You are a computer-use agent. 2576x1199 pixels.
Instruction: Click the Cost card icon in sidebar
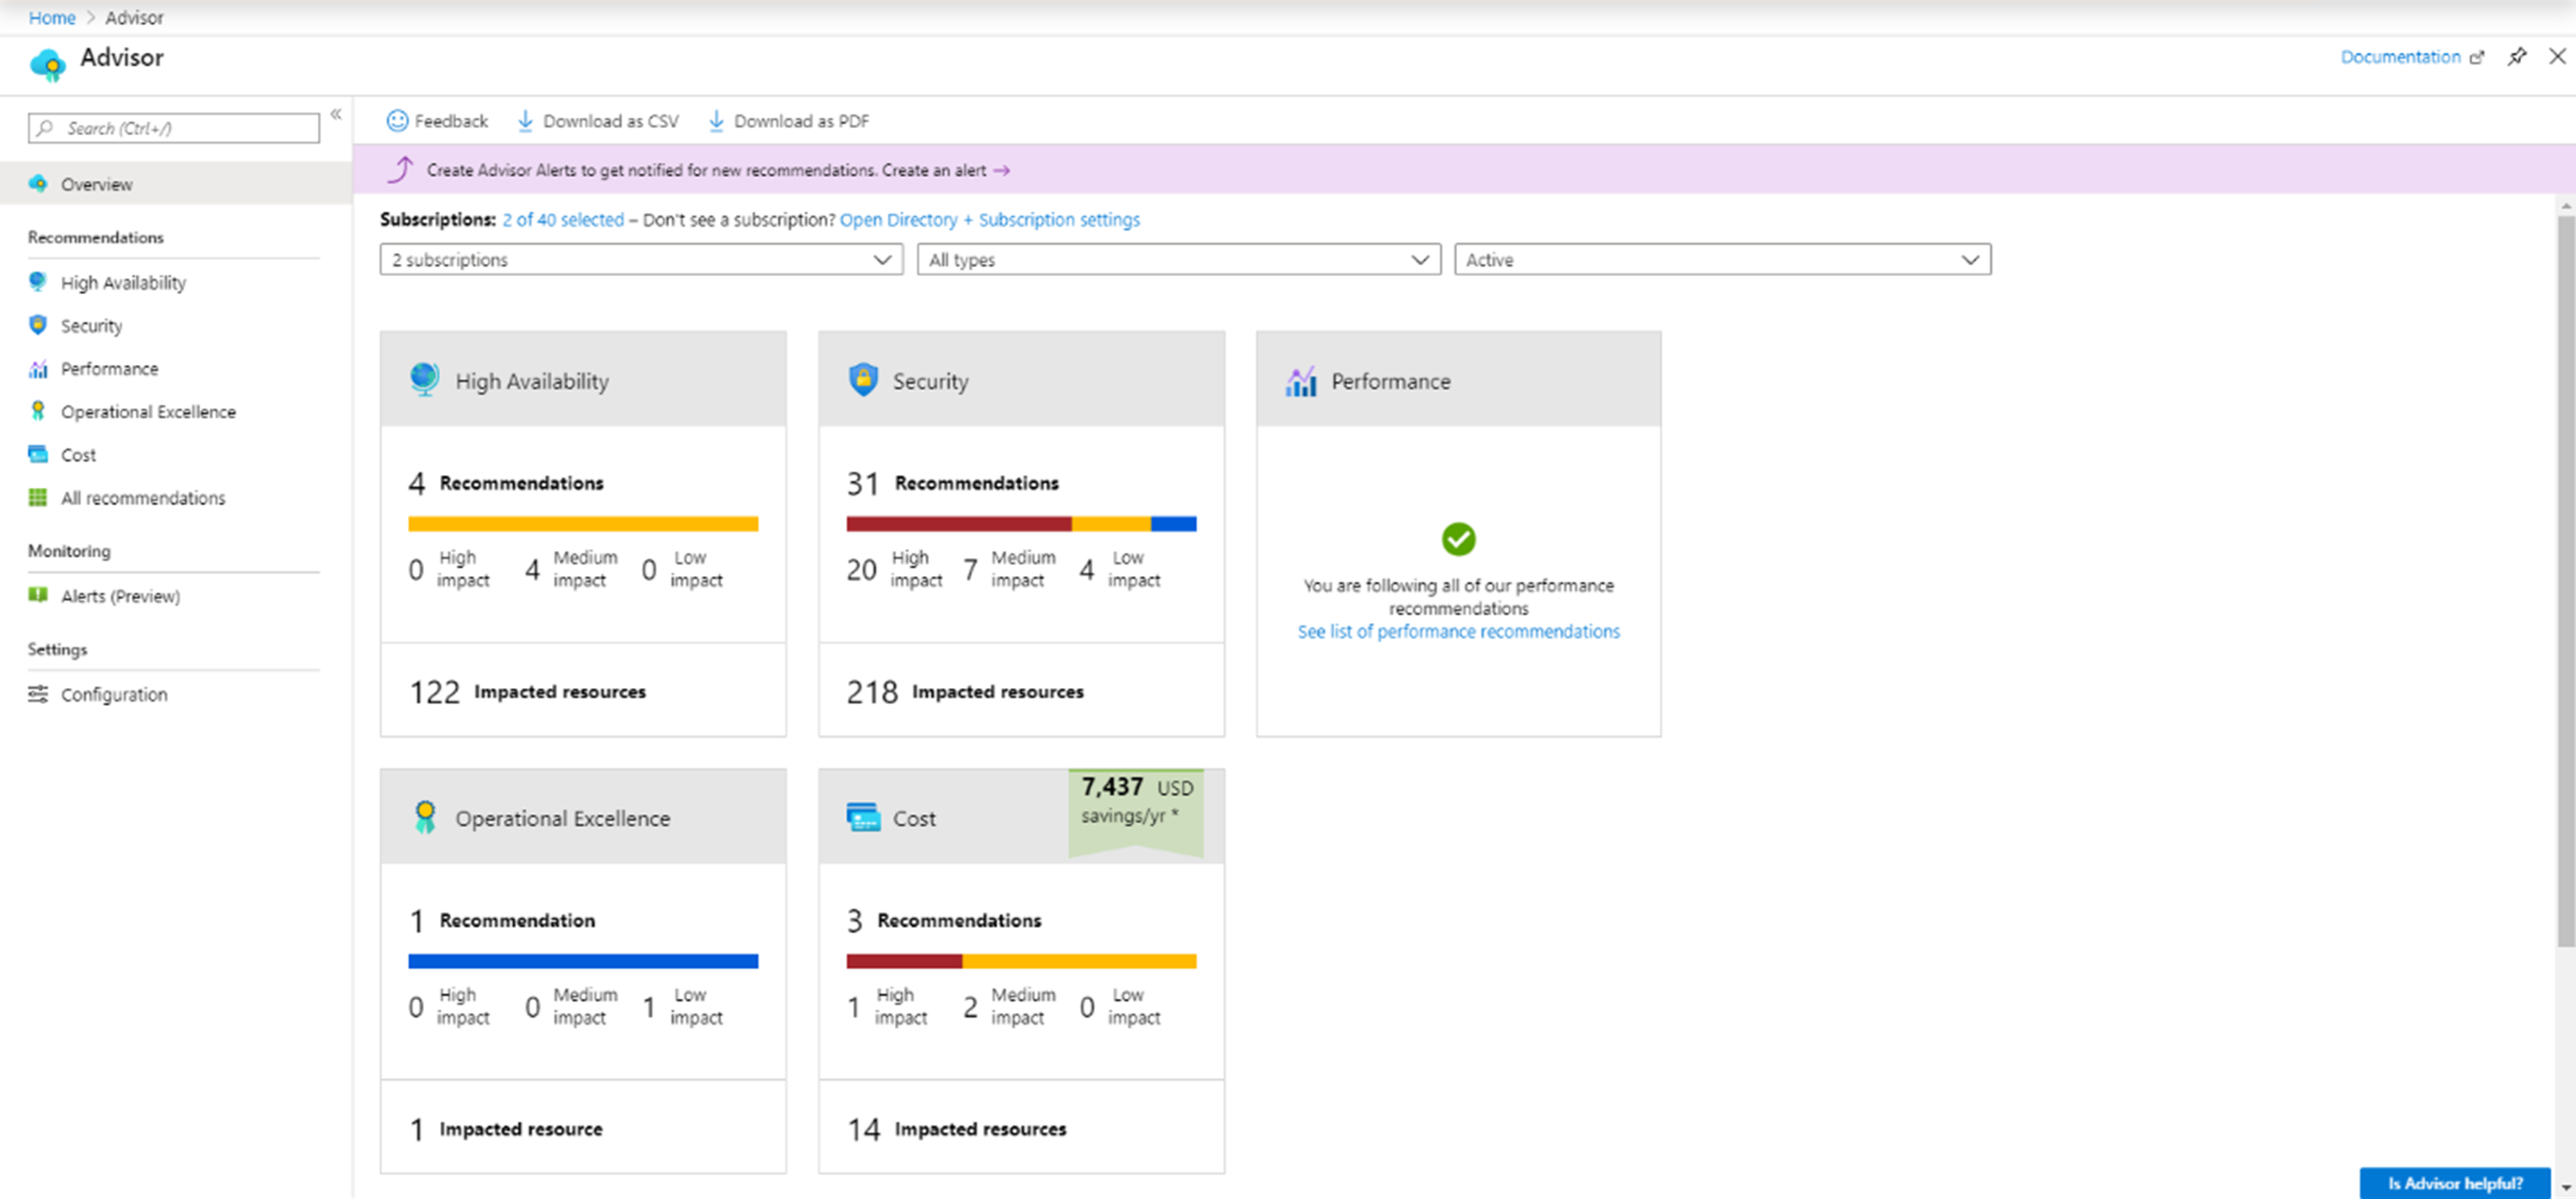click(x=38, y=454)
